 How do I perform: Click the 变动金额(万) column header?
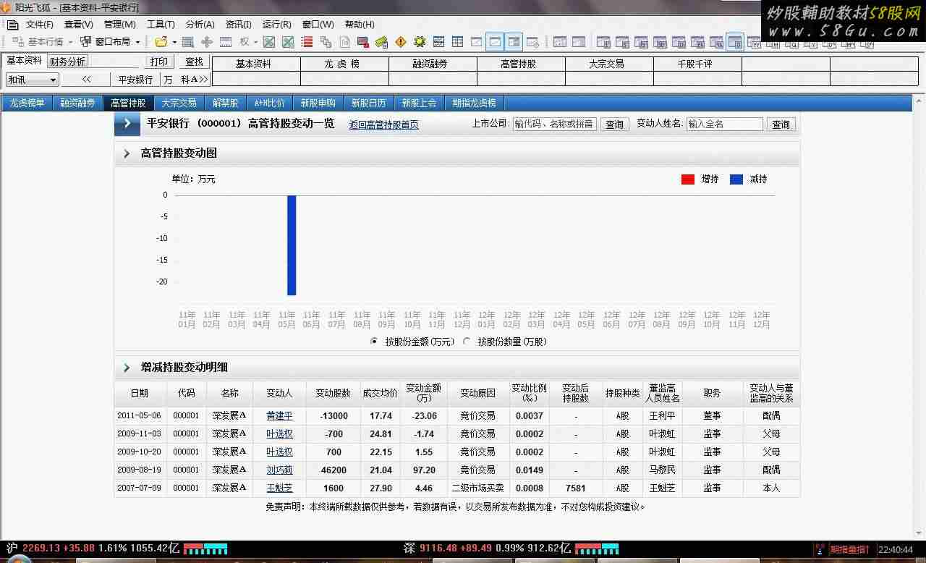coord(423,393)
